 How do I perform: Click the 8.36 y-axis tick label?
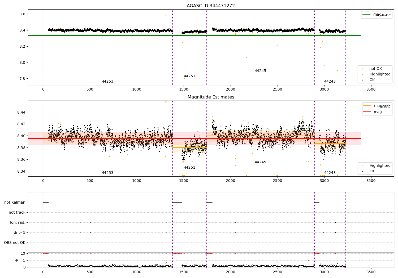[x=21, y=160]
